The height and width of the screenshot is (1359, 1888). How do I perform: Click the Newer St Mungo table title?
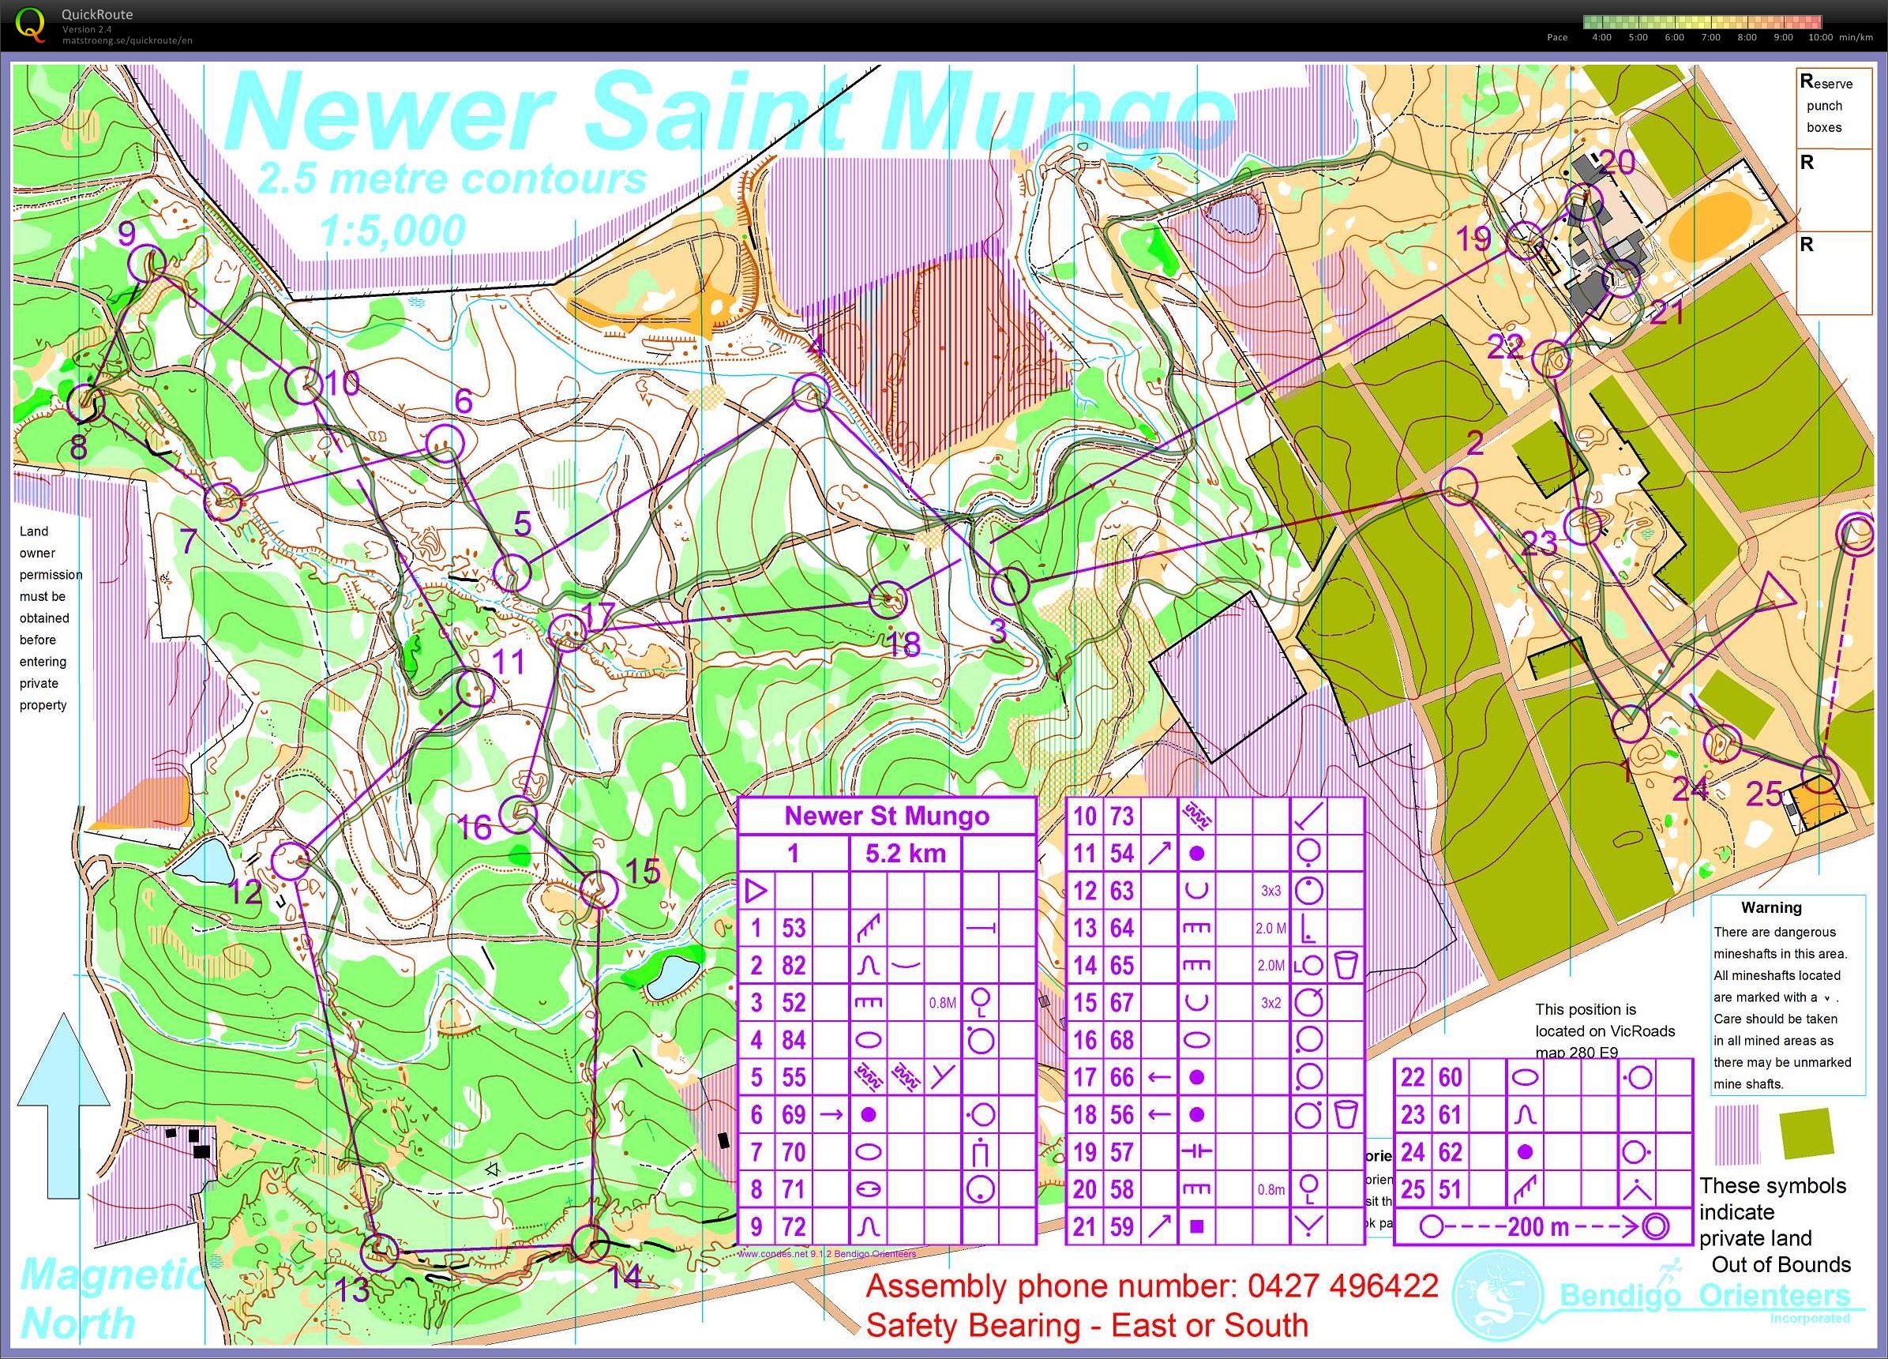point(887,816)
